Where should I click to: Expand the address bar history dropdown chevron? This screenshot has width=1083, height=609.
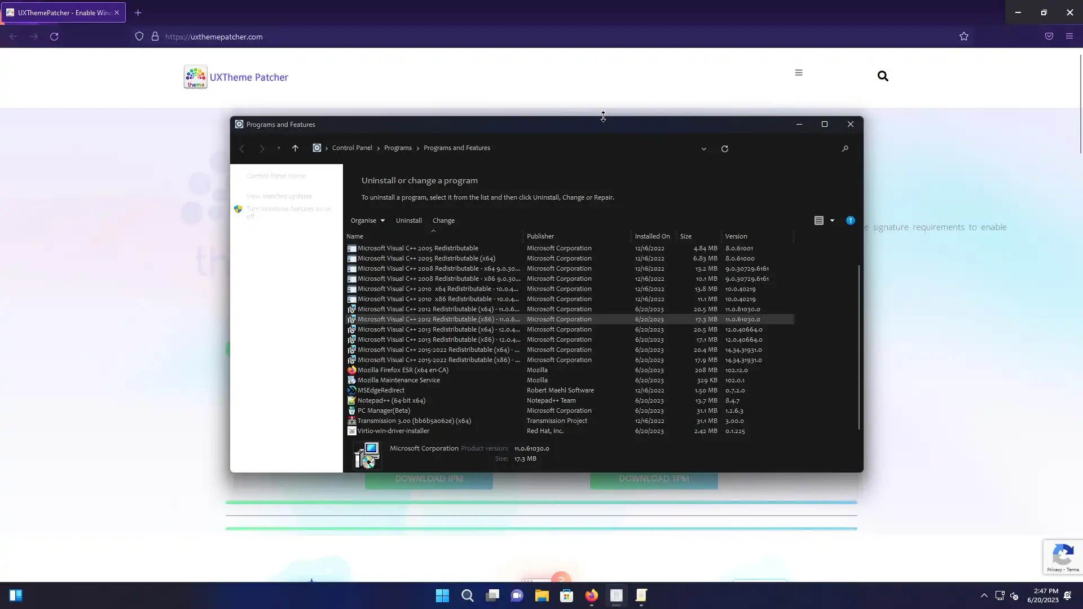coord(703,149)
